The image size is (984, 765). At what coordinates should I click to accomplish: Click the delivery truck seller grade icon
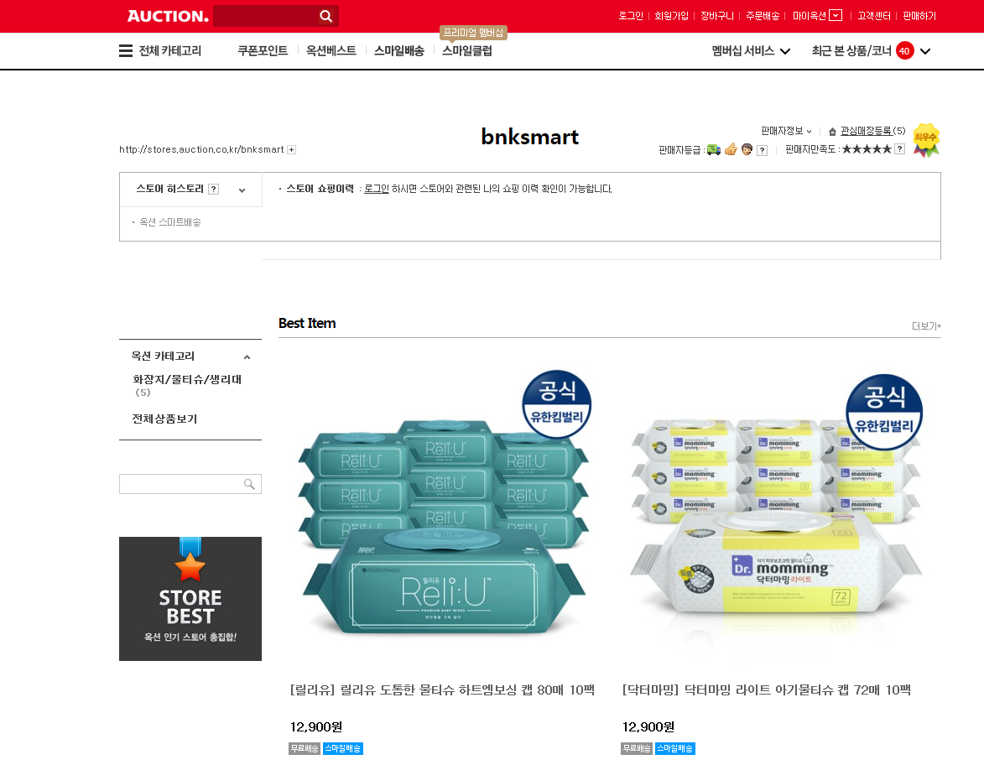(x=714, y=149)
